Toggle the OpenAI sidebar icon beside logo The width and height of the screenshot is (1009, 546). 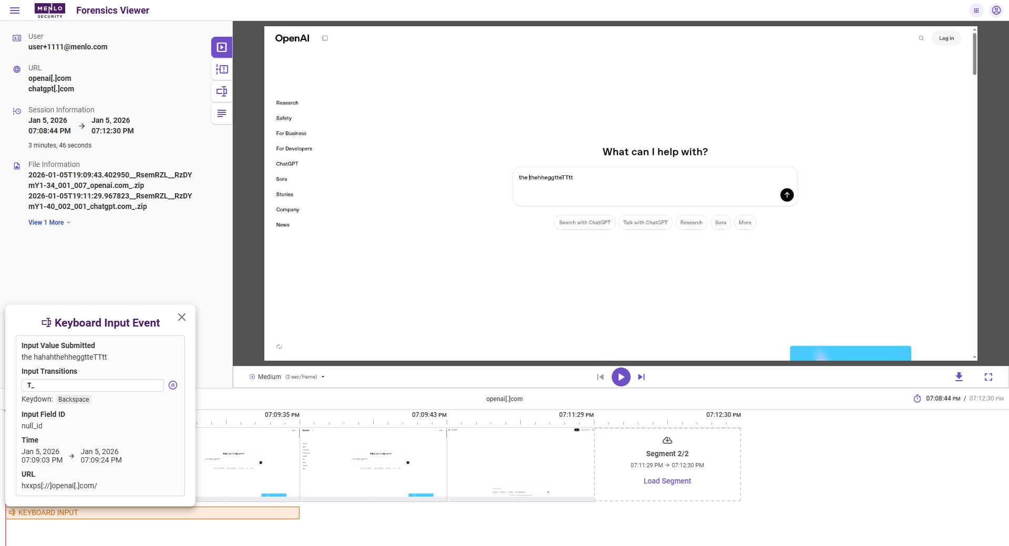[325, 38]
